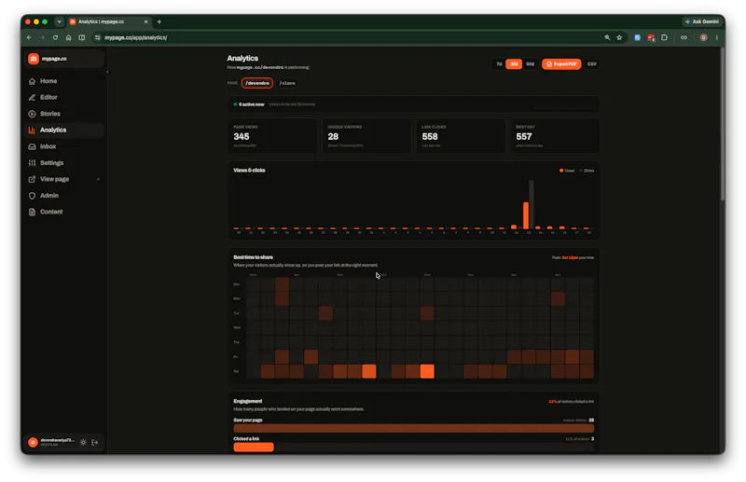Click the Page Views 345 card
This screenshot has width=746, height=482.
click(272, 136)
